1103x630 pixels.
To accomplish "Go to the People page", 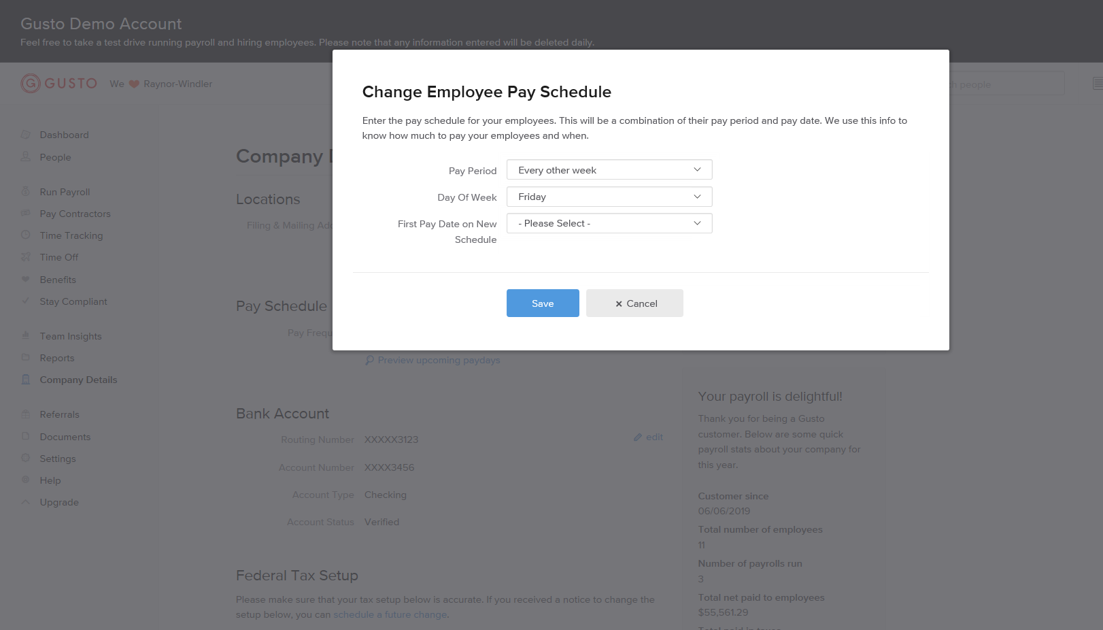I will (54, 157).
